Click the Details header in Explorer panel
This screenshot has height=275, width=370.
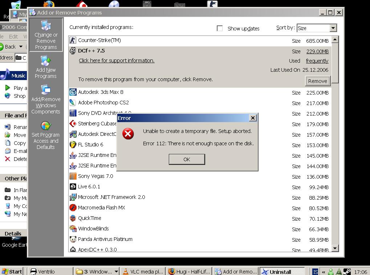13,233
